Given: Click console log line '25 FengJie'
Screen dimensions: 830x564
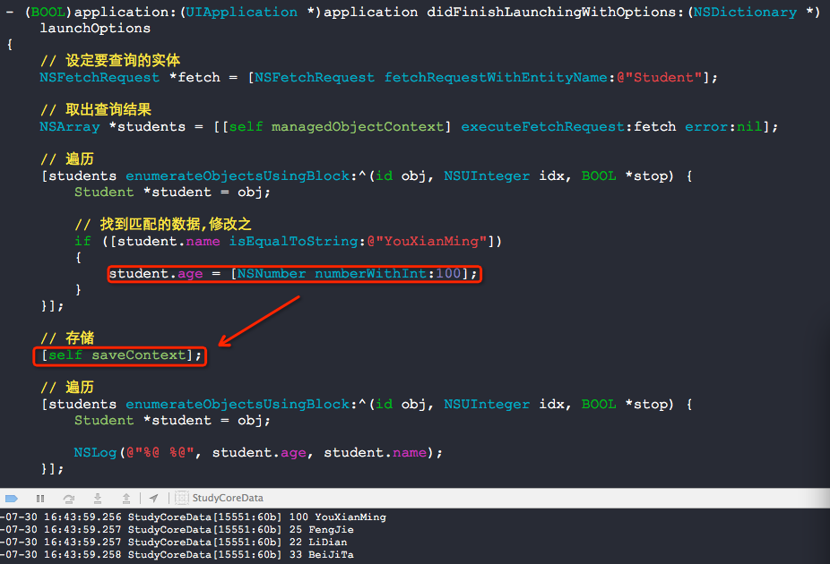Looking at the screenshot, I should 321,530.
